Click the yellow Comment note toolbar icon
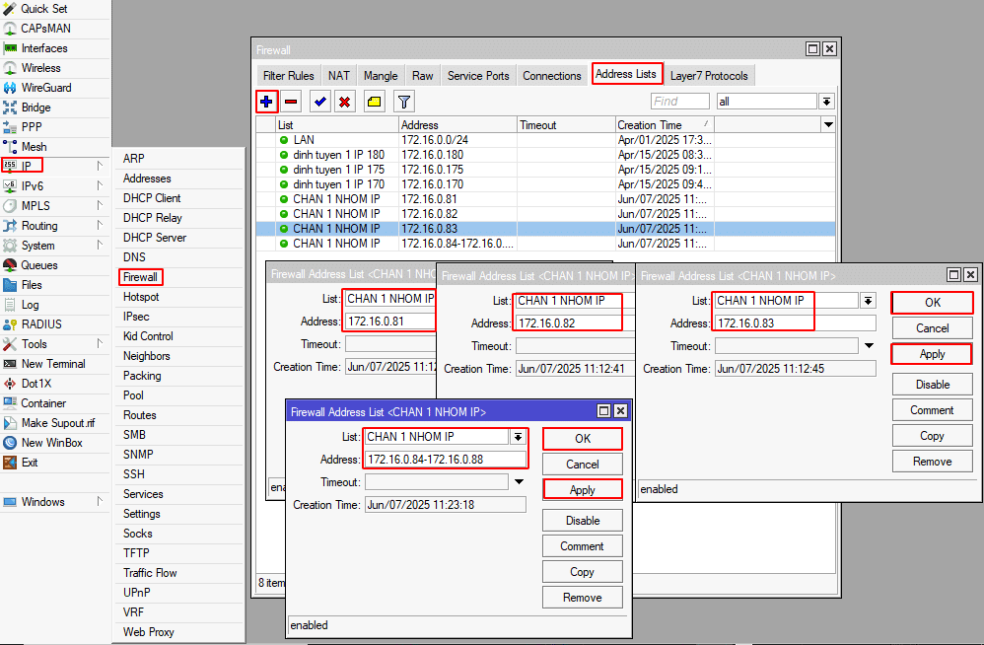This screenshot has height=645, width=984. click(x=375, y=101)
